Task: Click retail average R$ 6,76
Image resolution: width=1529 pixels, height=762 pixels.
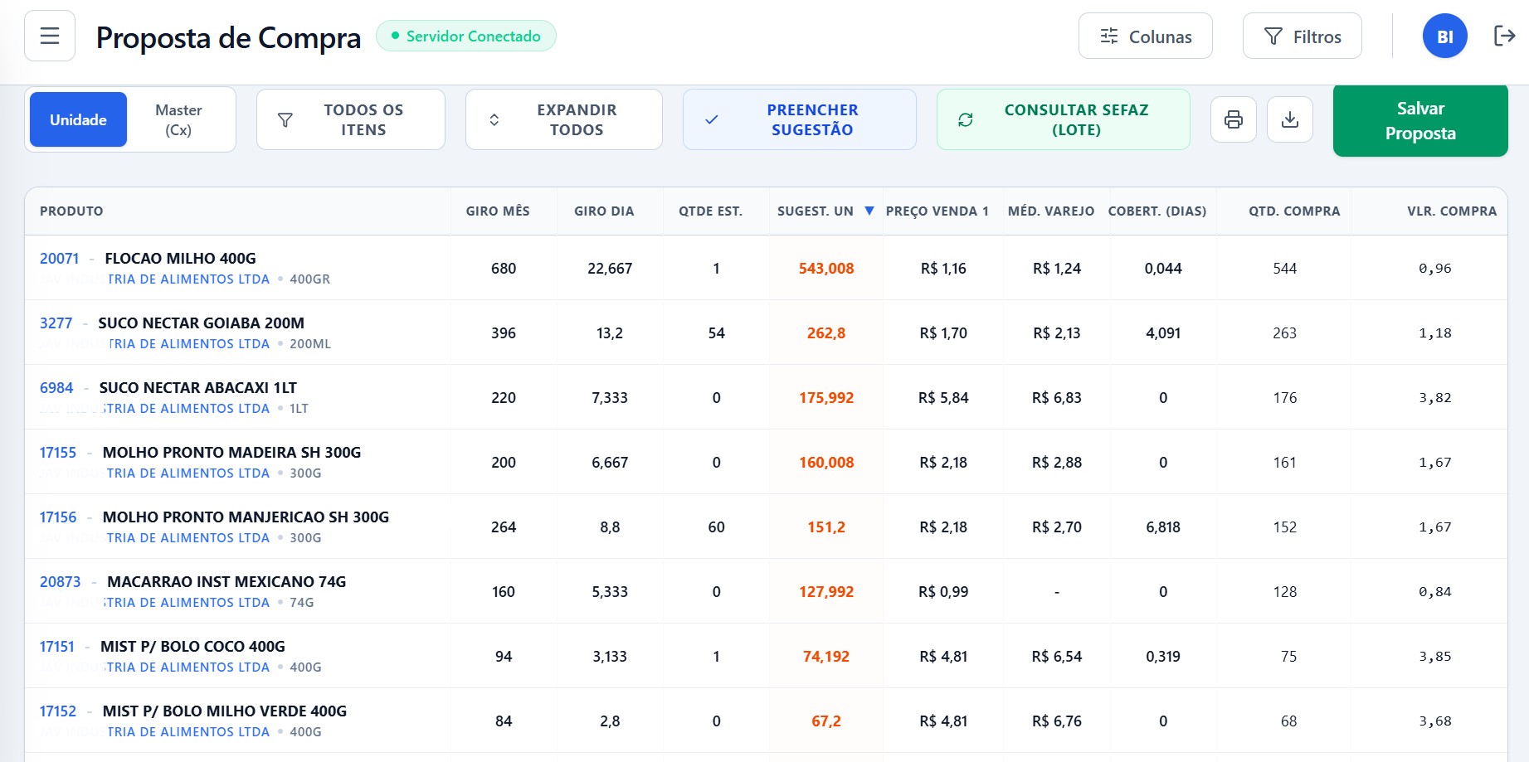Action: click(x=1057, y=721)
